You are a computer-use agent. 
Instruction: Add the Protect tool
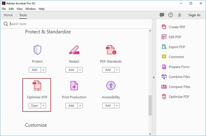[x=35, y=70]
